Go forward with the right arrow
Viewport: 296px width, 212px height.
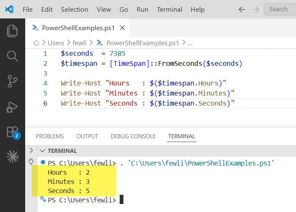256,9
